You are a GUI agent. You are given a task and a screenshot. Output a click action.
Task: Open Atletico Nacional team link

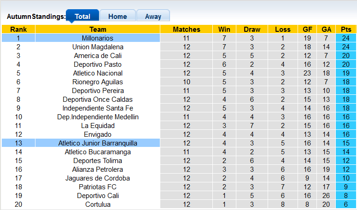(x=98, y=73)
